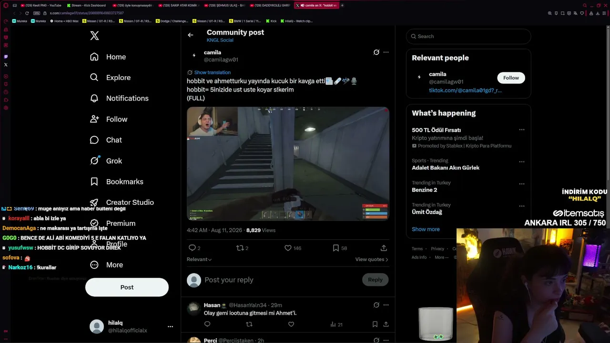Repost Hasan's comment

(249, 324)
